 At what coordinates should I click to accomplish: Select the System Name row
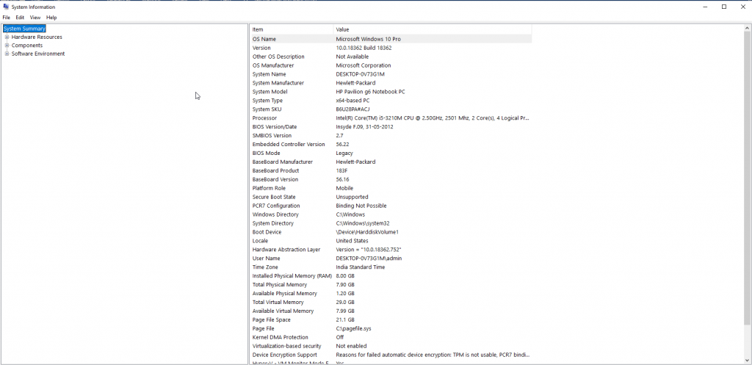coord(391,74)
